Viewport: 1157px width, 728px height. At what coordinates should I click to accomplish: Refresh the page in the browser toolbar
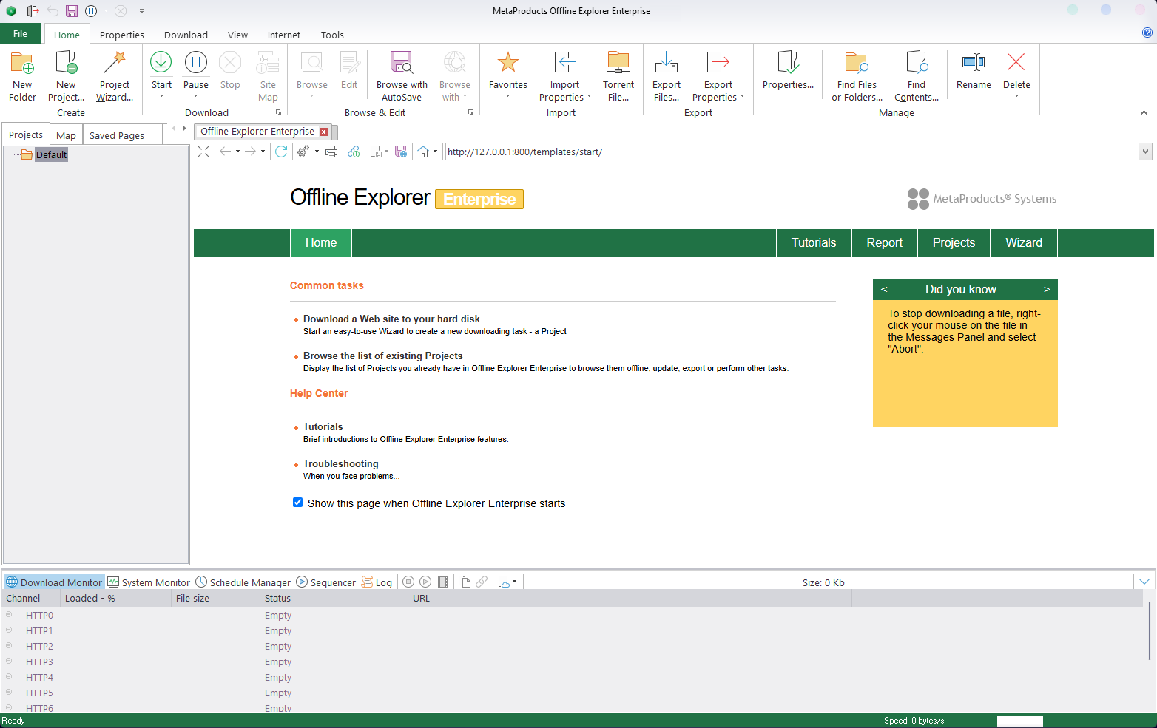281,152
